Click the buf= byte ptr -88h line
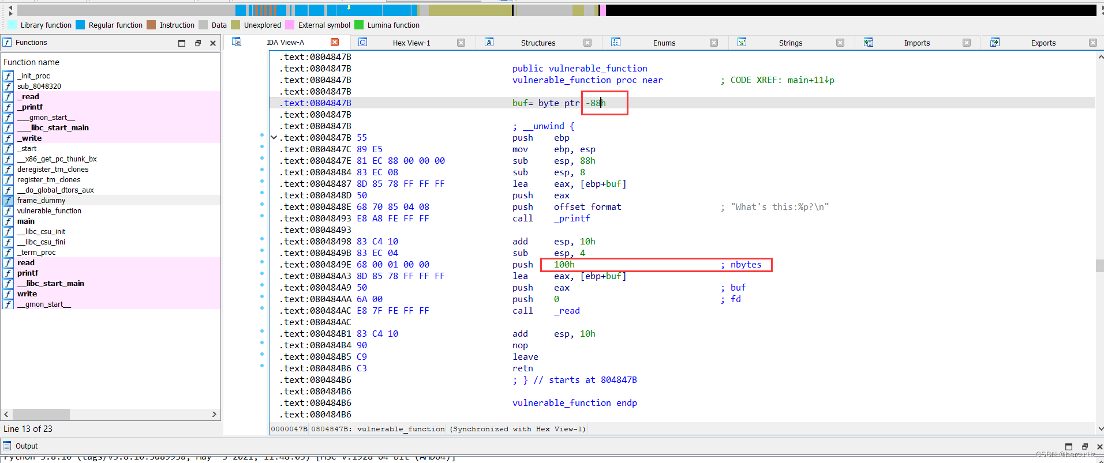The height and width of the screenshot is (463, 1104). 559,103
